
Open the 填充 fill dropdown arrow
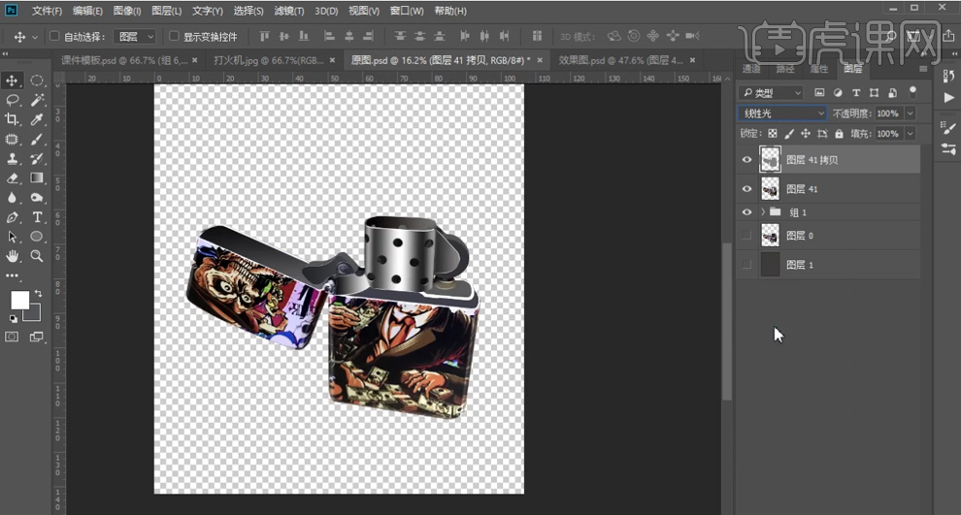(911, 134)
